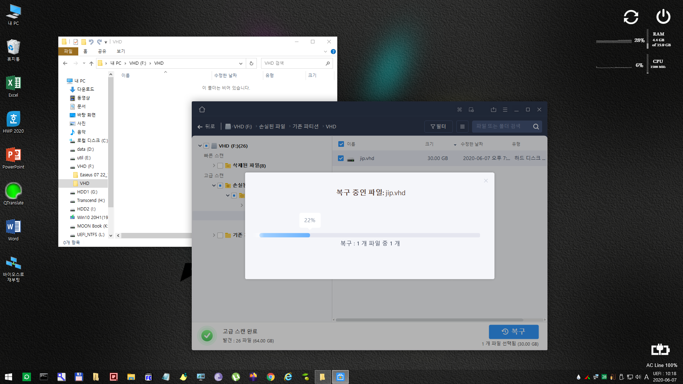Click the horizontal scrollbar in recovery file list
683x384 pixels.
(x=429, y=320)
